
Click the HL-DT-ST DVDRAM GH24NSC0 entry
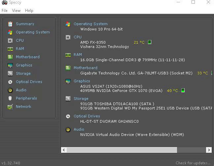tap(109, 121)
